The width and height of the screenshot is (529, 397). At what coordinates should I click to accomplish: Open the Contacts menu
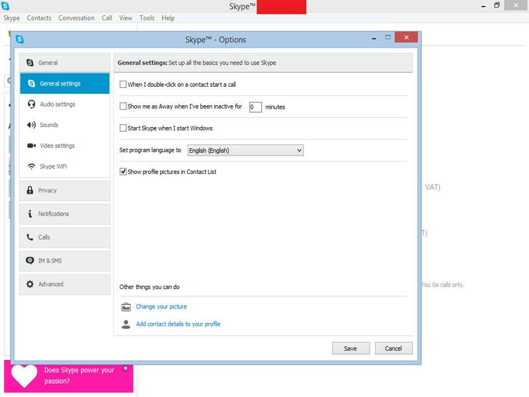[39, 18]
